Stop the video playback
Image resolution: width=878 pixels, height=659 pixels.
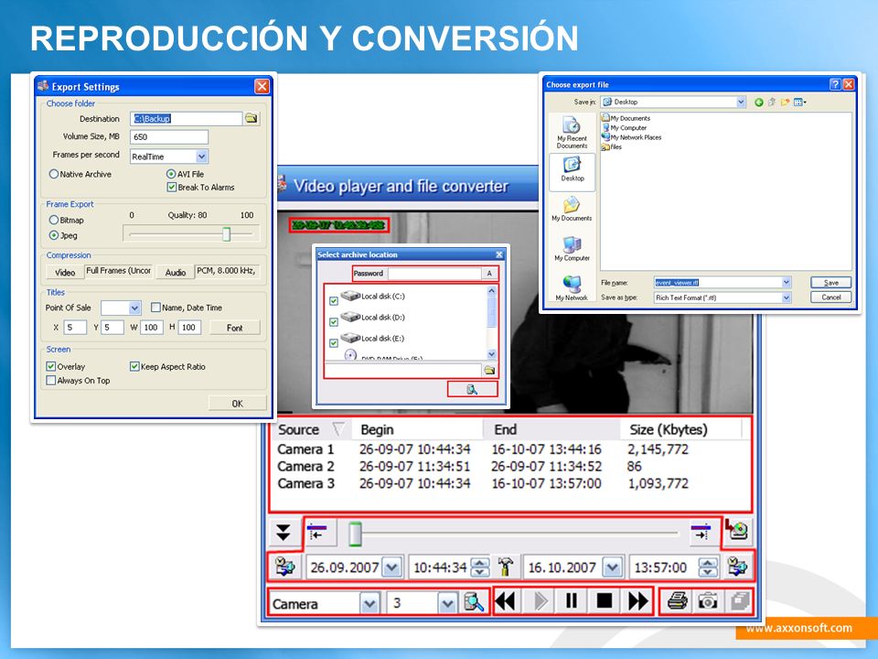click(x=605, y=602)
